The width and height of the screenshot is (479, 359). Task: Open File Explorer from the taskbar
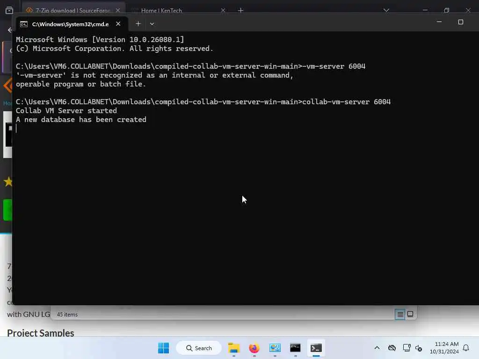234,348
